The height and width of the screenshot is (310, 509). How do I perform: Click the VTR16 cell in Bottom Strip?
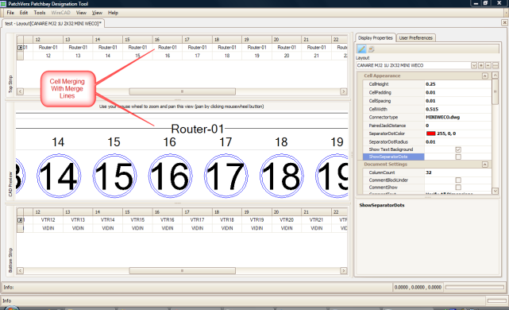pyautogui.click(x=168, y=220)
